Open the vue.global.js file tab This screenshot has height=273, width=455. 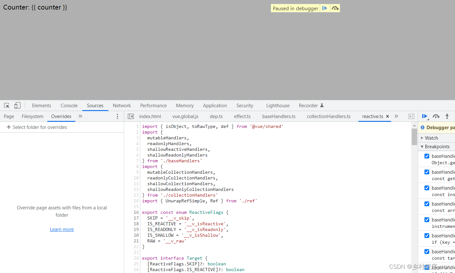(x=185, y=116)
